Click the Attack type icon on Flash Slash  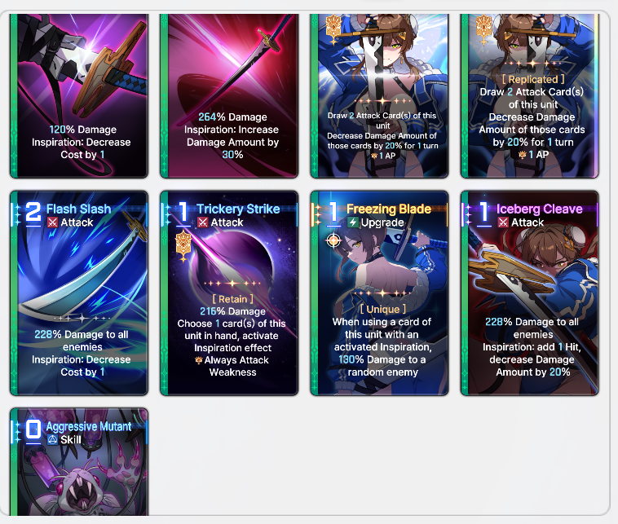[x=52, y=222]
